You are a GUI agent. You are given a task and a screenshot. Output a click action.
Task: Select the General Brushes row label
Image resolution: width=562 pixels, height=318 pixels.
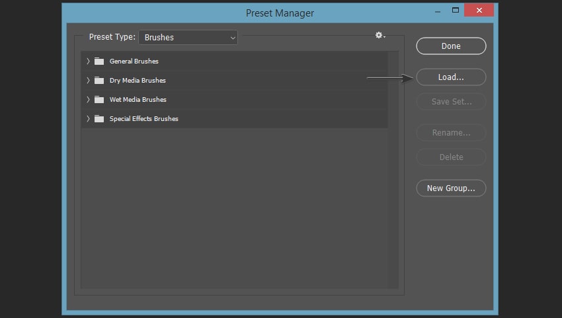click(134, 61)
